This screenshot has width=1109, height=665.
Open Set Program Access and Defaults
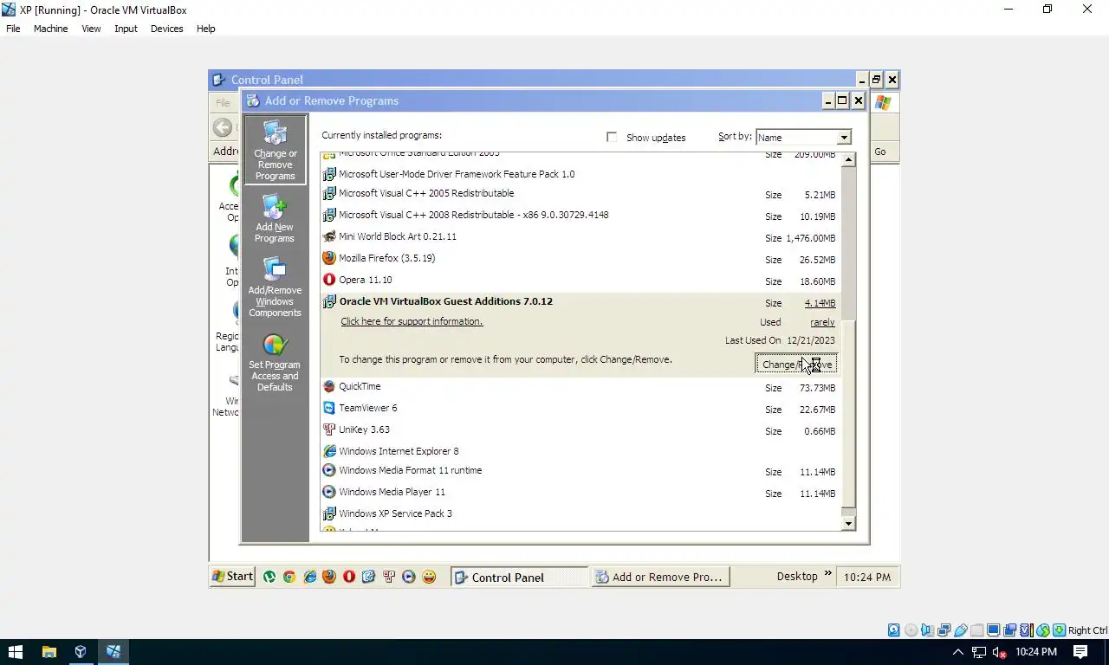tap(275, 363)
